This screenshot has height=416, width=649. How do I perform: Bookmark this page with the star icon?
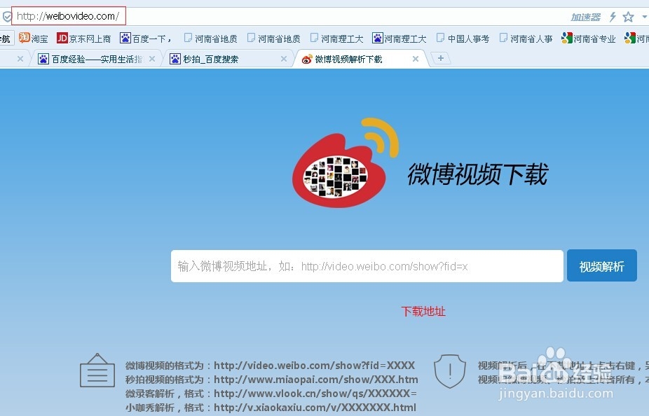pos(628,17)
